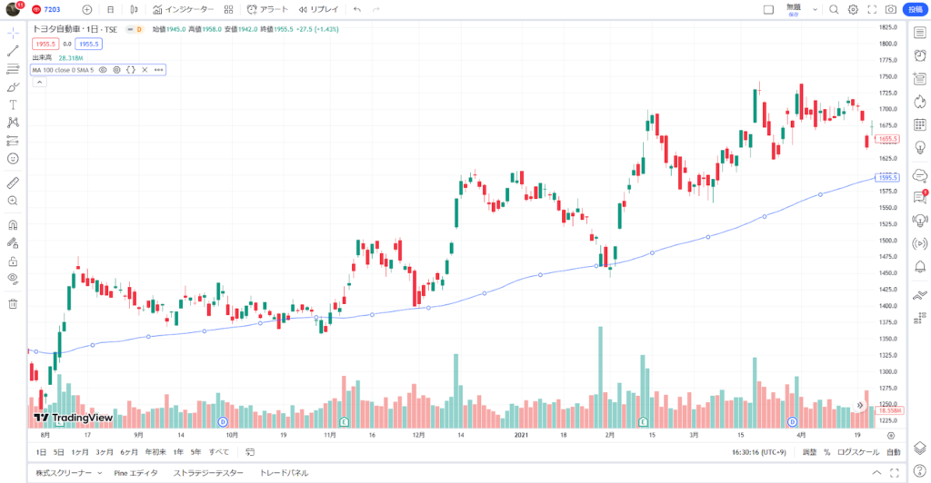Toggle hide all drawings eye icon
The image size is (931, 483).
point(13,279)
